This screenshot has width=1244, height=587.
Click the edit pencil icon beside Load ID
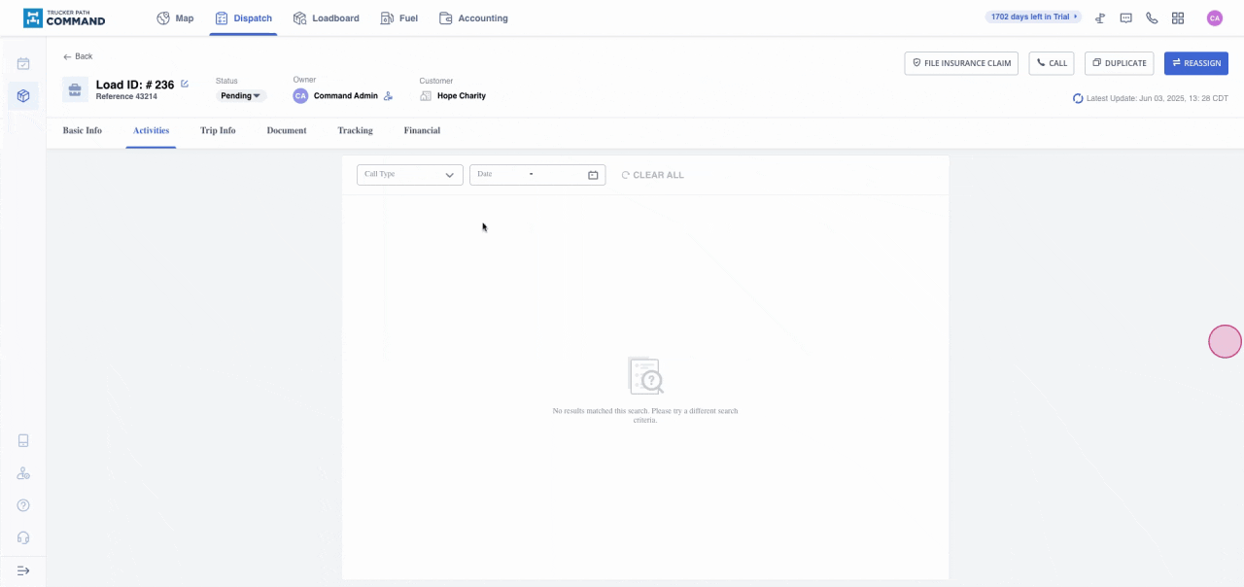tap(185, 85)
